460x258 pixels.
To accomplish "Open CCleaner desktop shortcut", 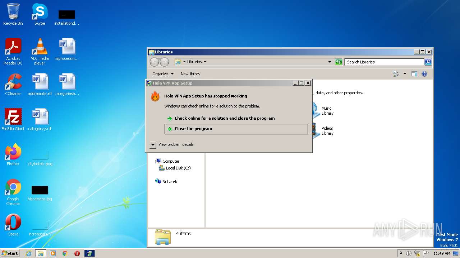I will 13,85.
